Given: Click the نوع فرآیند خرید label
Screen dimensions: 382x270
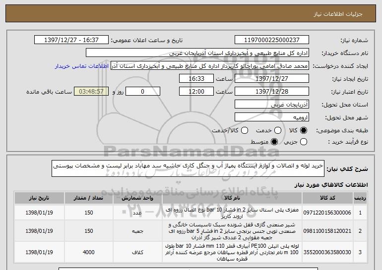Looking at the screenshot, I should pos(348,142).
